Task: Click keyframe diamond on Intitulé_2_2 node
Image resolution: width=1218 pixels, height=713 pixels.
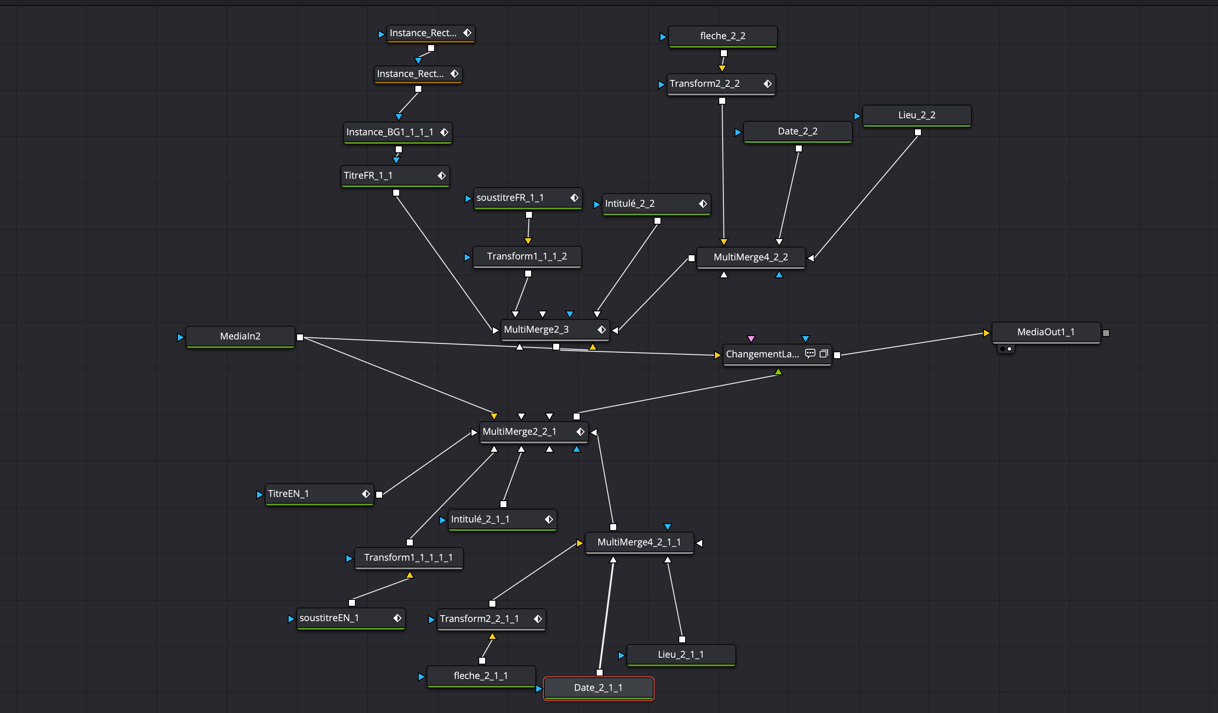Action: [703, 204]
